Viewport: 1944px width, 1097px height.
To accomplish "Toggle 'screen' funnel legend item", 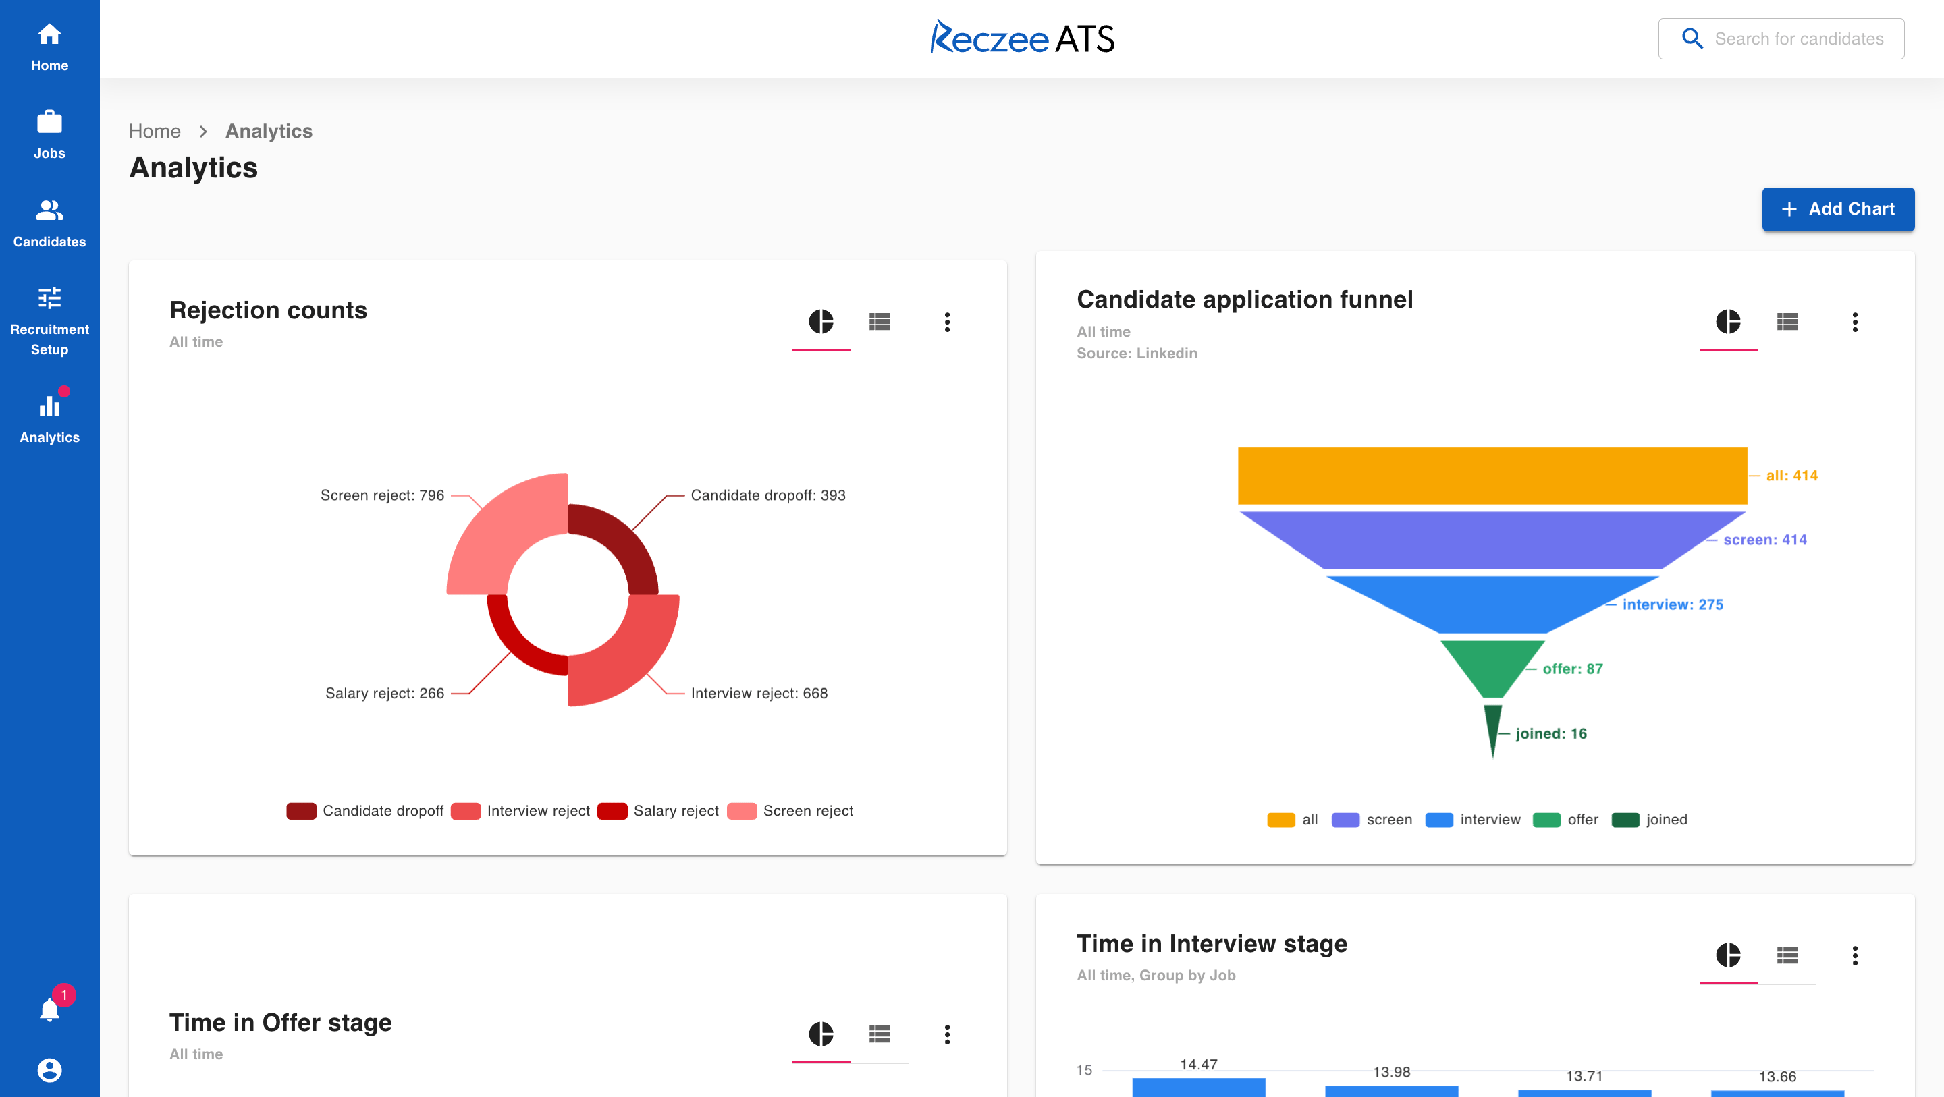I will 1372,820.
